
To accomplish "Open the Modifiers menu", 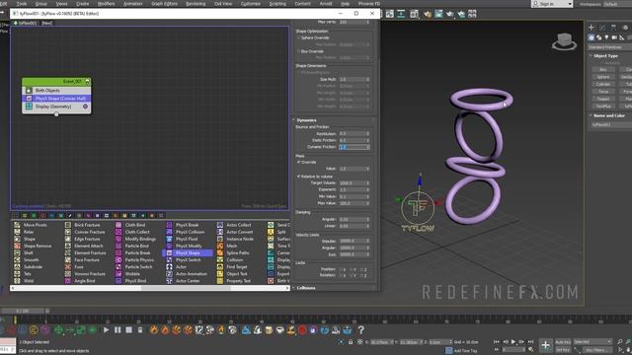I will 106,4.
